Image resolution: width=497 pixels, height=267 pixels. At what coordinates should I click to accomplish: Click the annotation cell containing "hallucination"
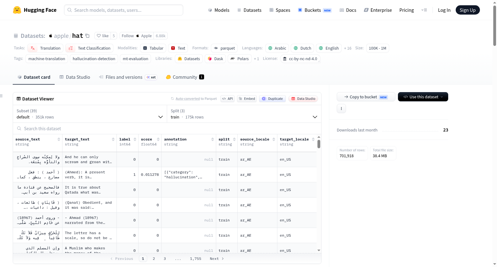188,175
